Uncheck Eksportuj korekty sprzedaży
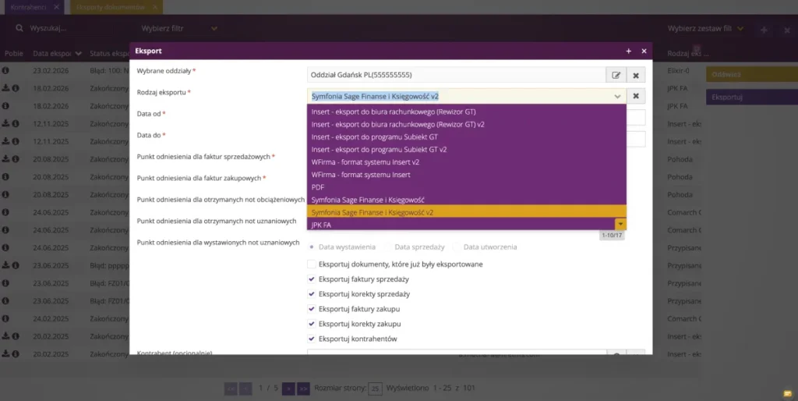This screenshot has height=401, width=798. pos(312,294)
